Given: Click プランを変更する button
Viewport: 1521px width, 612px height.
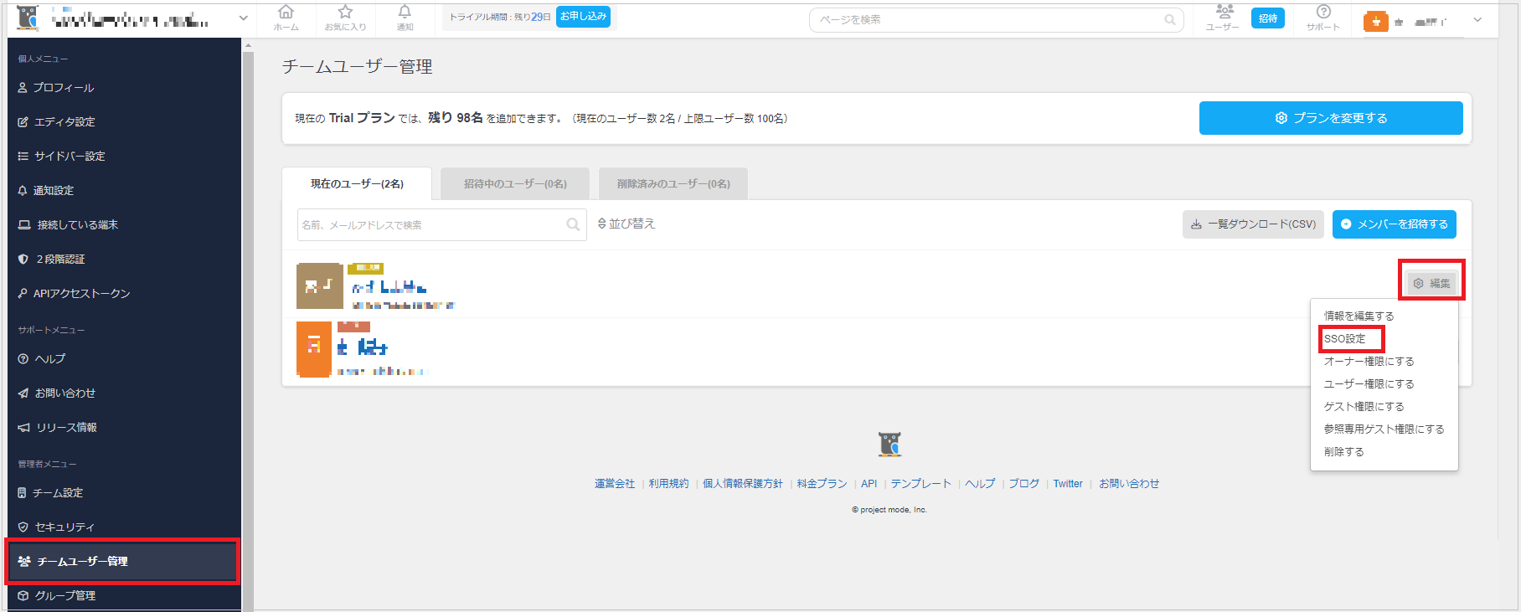Looking at the screenshot, I should (x=1331, y=118).
